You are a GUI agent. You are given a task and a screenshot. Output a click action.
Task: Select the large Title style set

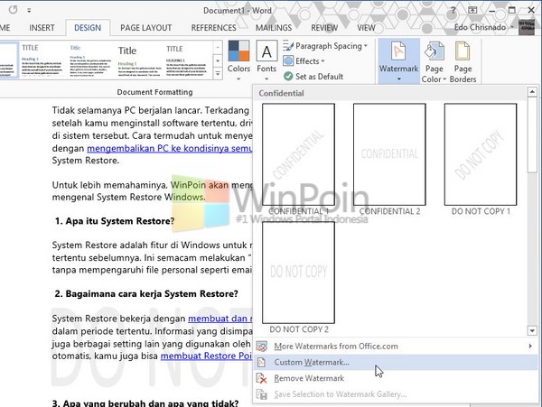click(x=138, y=60)
